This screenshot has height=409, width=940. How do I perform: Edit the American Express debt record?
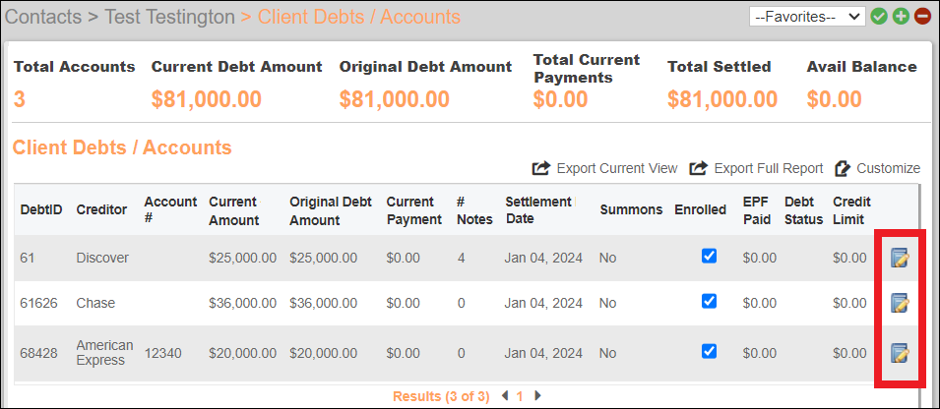900,353
